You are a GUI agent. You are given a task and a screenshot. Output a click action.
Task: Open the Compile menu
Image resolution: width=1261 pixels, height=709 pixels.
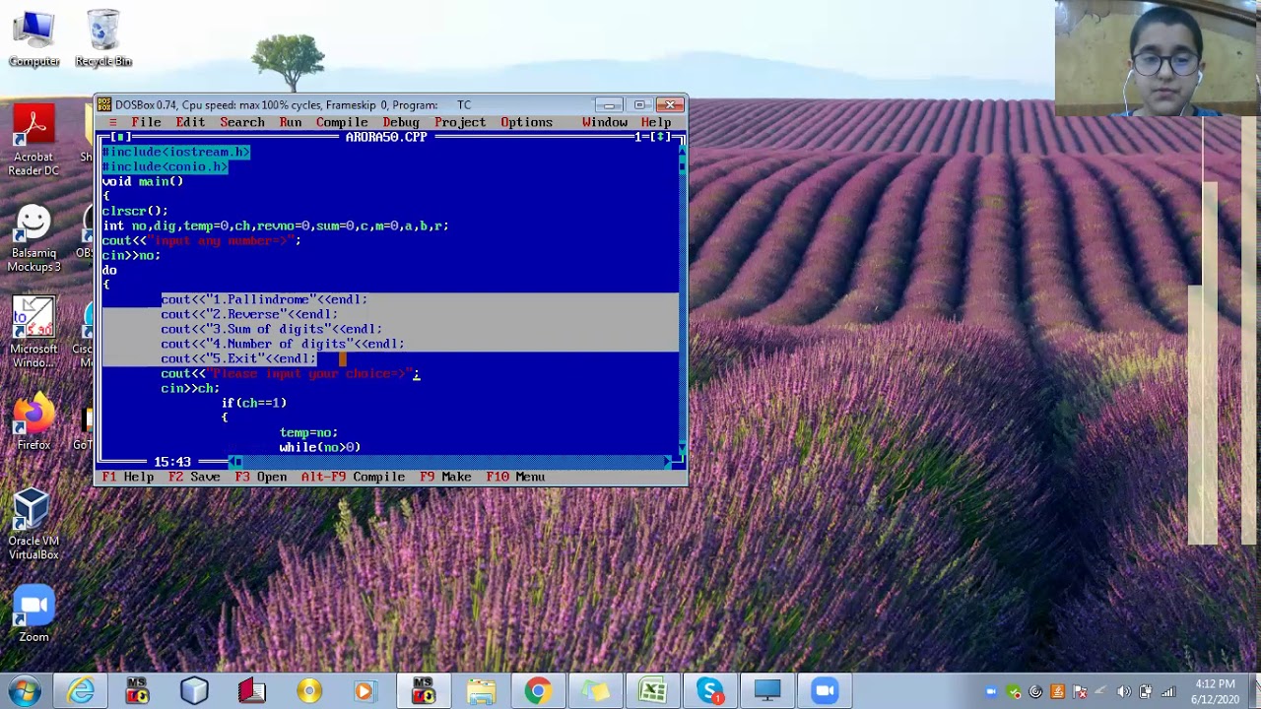(x=342, y=122)
